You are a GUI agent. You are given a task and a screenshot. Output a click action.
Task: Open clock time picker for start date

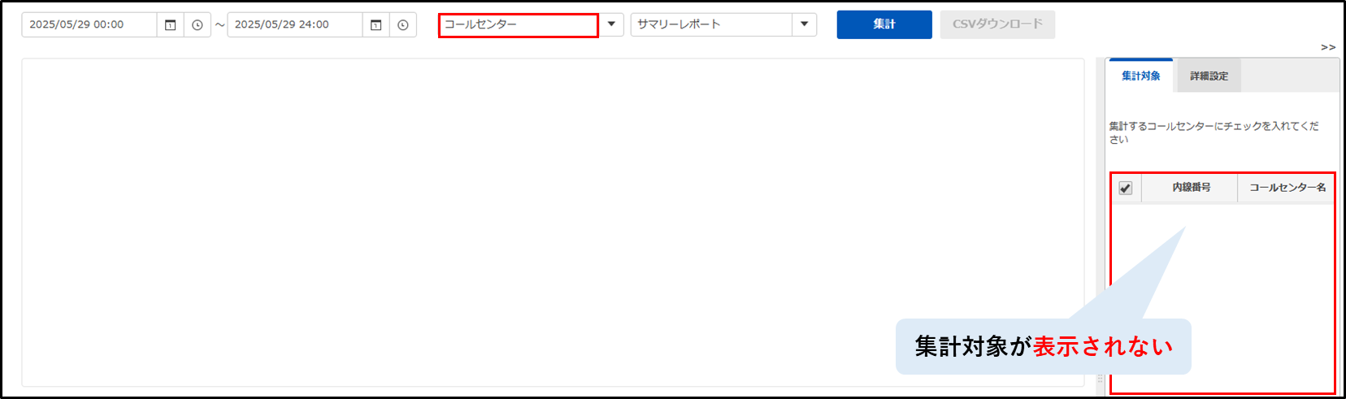(x=198, y=25)
